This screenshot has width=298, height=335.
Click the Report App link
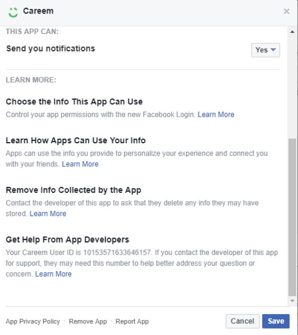tap(132, 322)
